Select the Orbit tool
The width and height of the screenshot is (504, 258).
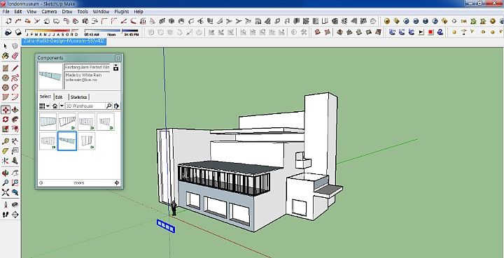pos(5,173)
